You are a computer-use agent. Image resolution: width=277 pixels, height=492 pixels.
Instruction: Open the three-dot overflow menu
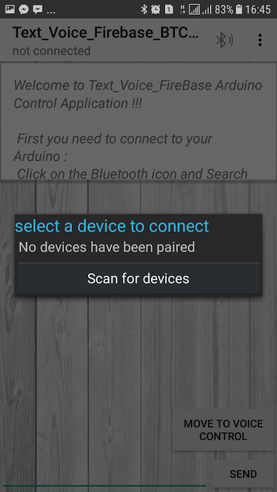click(260, 40)
